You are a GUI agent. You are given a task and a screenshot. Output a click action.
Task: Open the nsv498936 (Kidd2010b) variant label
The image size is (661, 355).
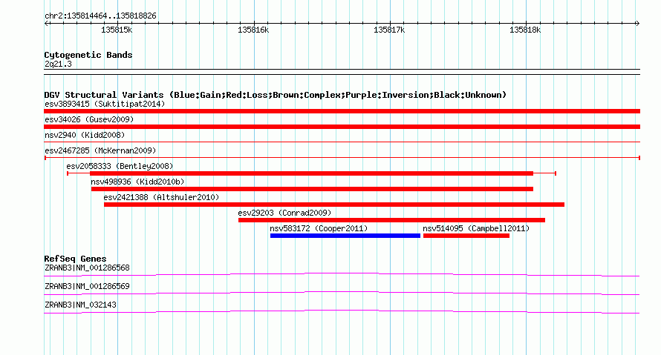[x=138, y=182]
